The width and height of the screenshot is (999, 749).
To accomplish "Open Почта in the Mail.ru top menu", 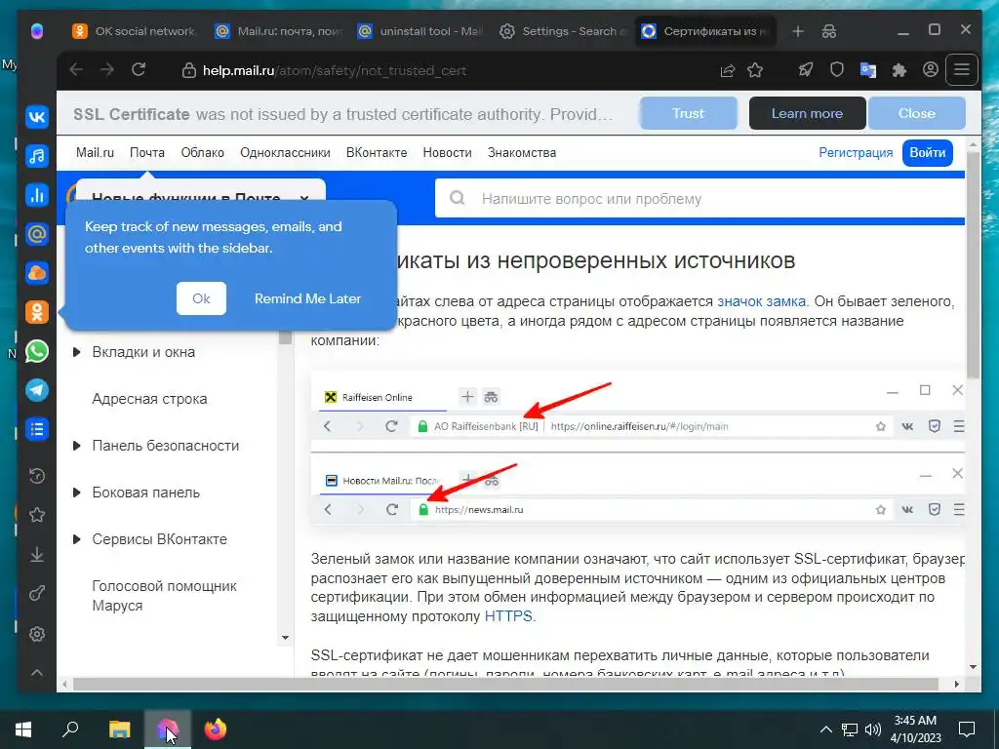I will pos(147,153).
